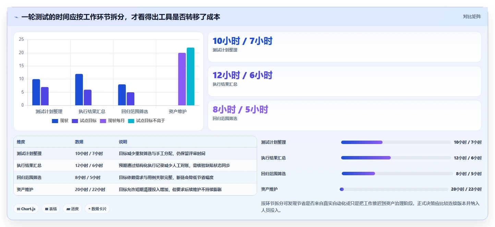Click the tallest cyan bar in 资产维护
The image size is (495, 227).
[x=191, y=76]
